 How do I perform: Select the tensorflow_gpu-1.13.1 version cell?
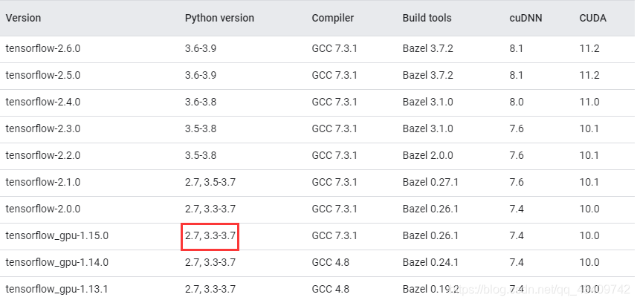coord(56,289)
